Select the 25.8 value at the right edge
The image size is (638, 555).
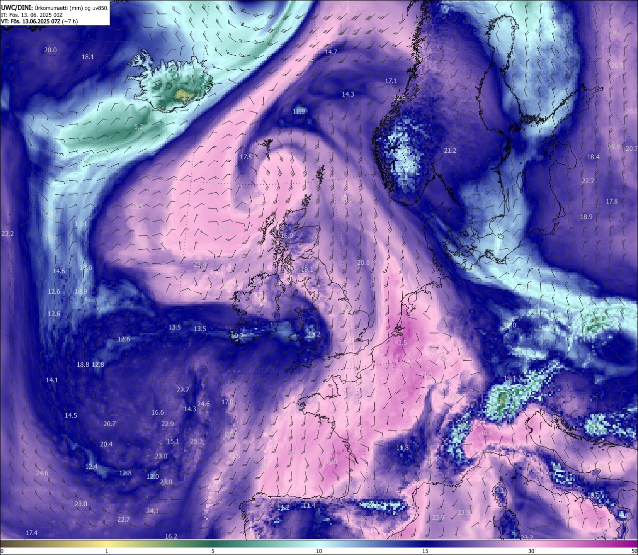tap(614, 147)
